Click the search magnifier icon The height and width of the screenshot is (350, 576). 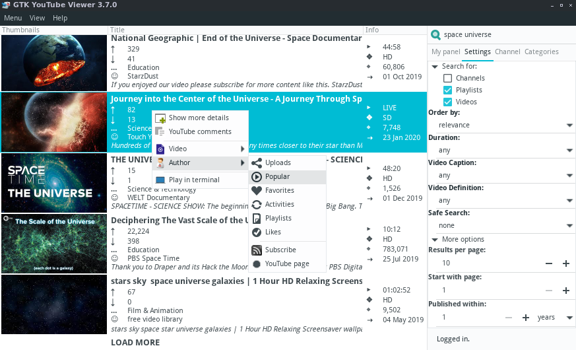(435, 34)
